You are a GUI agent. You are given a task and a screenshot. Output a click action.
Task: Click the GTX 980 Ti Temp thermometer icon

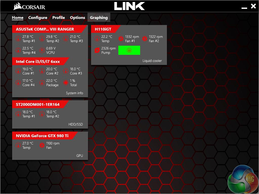(18, 145)
